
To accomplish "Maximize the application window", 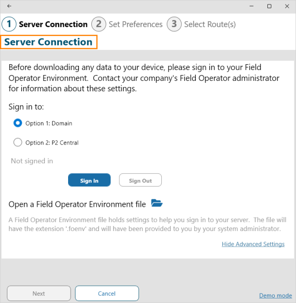I will coord(269,6).
